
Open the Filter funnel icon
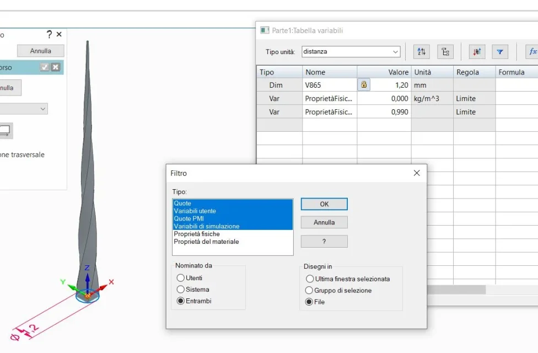[500, 52]
